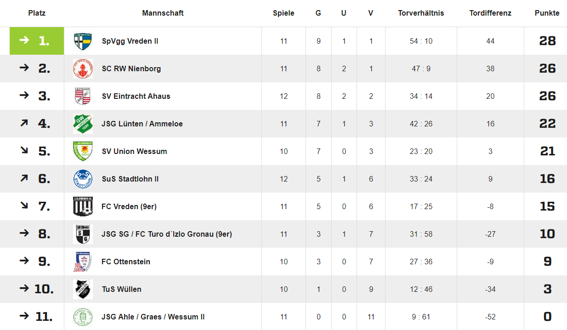This screenshot has width=567, height=330.
Task: Click the Mannschaft column header
Action: (163, 13)
